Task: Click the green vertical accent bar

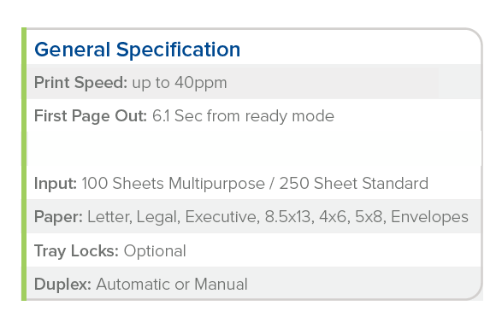Action: 24,164
